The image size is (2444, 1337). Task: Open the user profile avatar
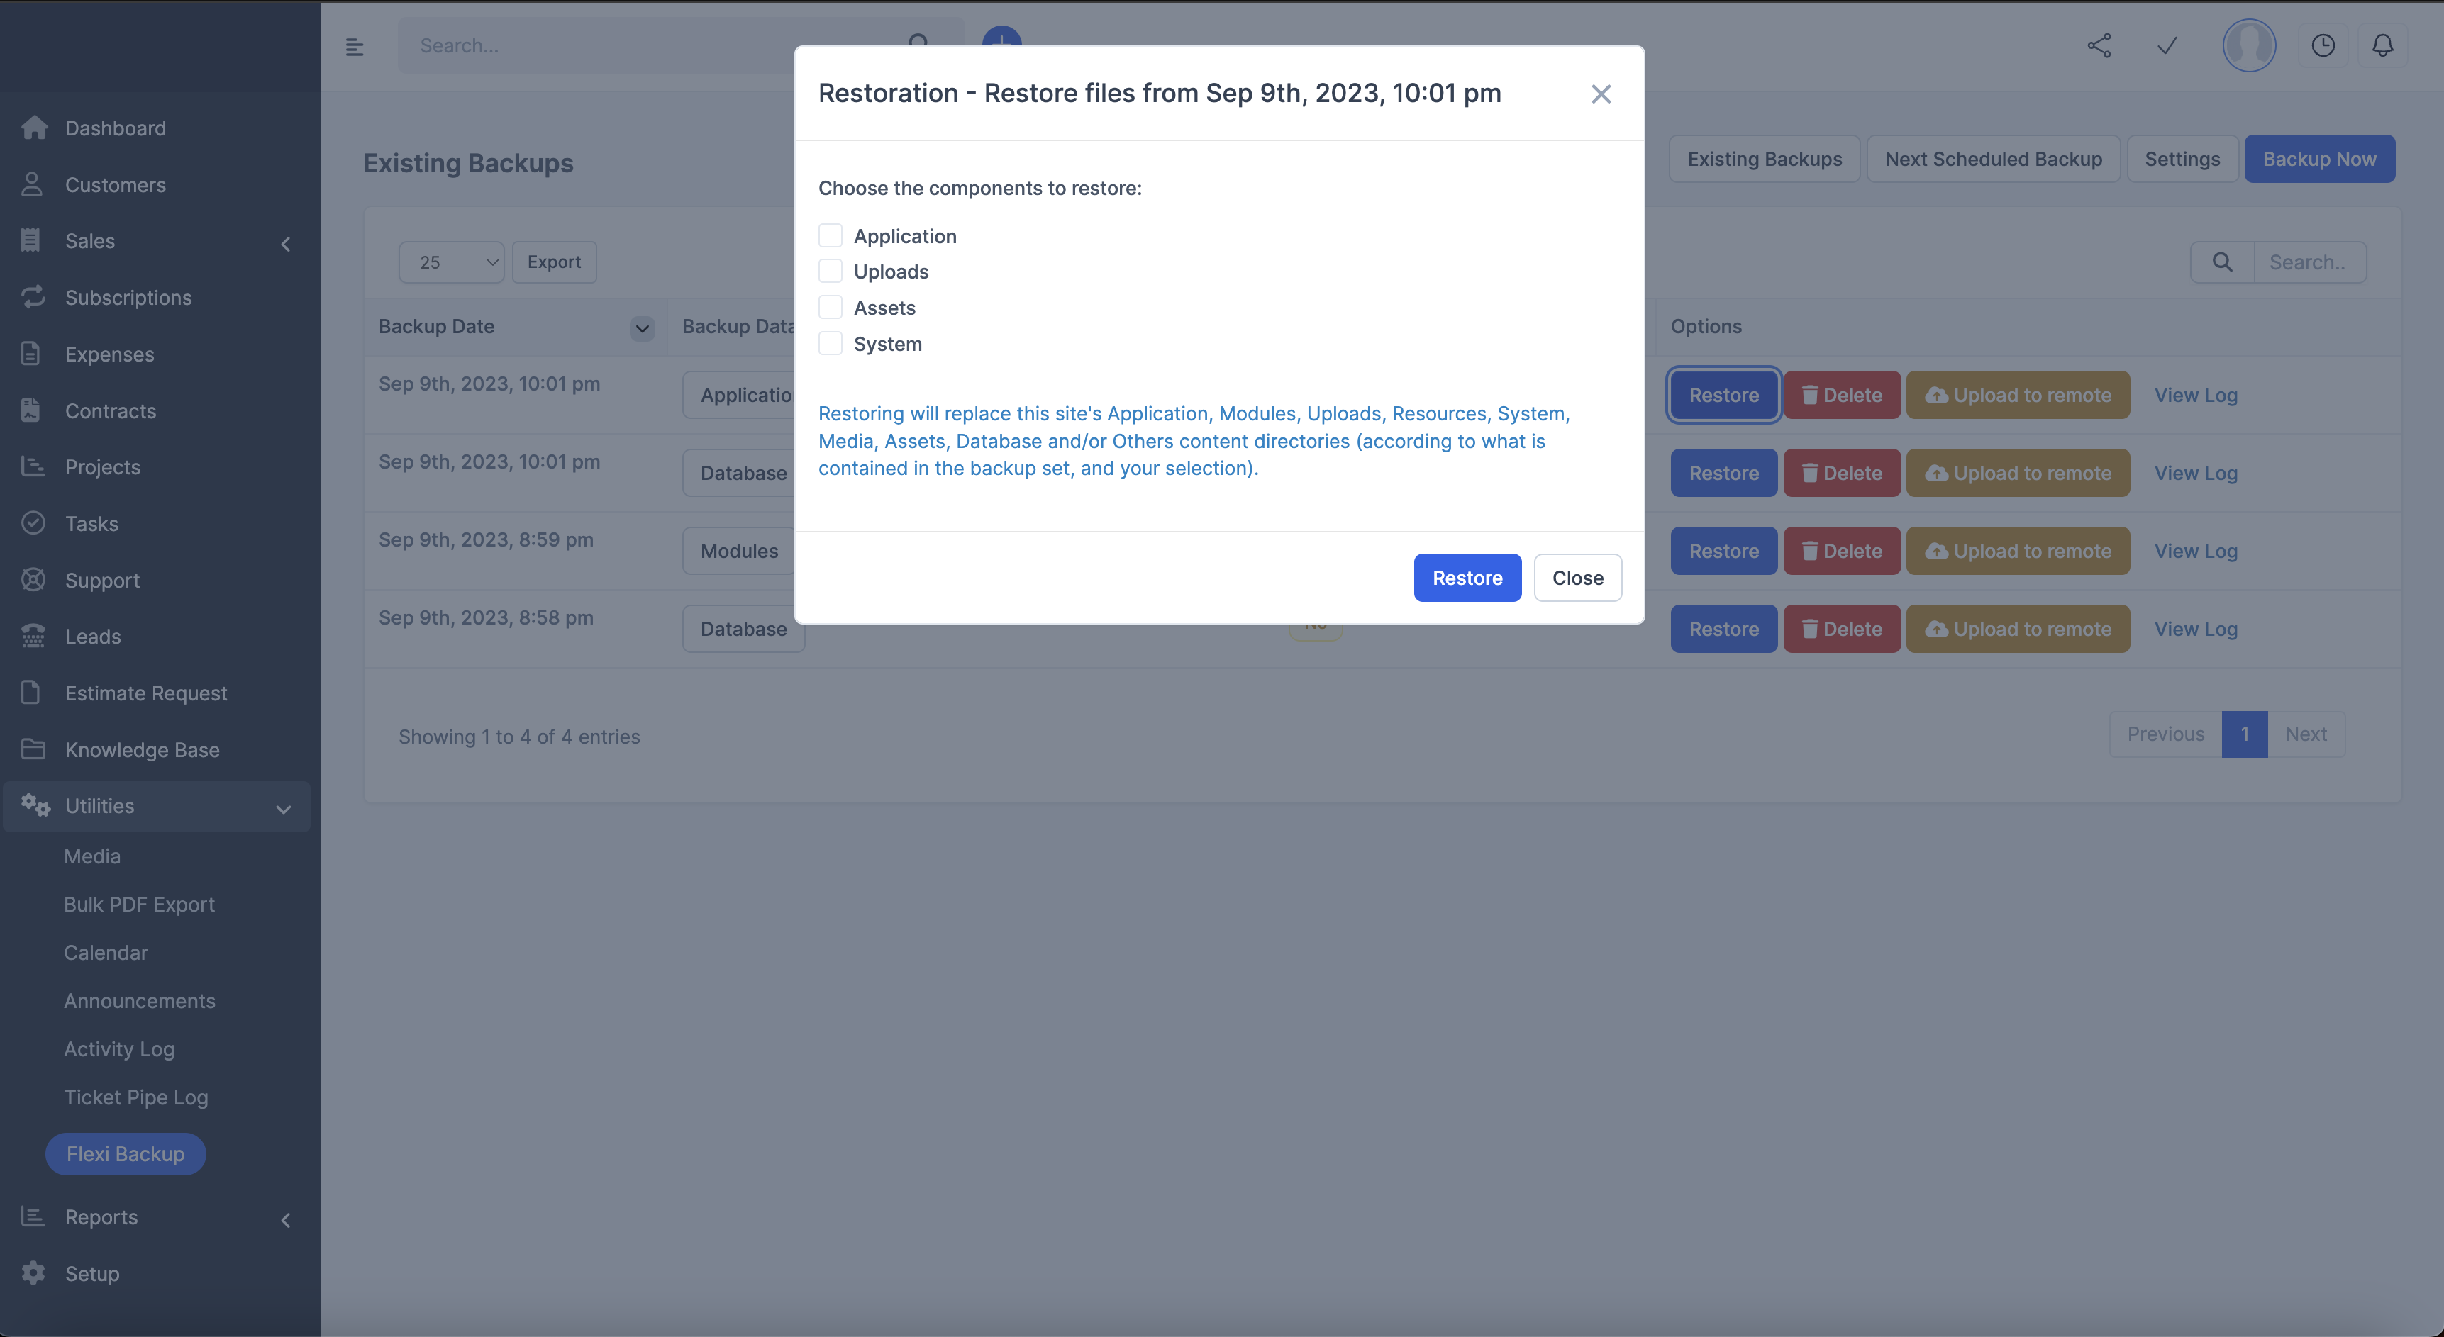[x=2248, y=45]
